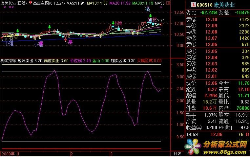
Task: Select the MA20:11.52 label
Action: coord(120,3)
